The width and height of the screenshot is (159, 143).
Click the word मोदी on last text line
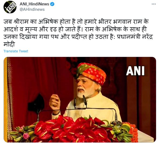pyautogui.click(x=9, y=44)
